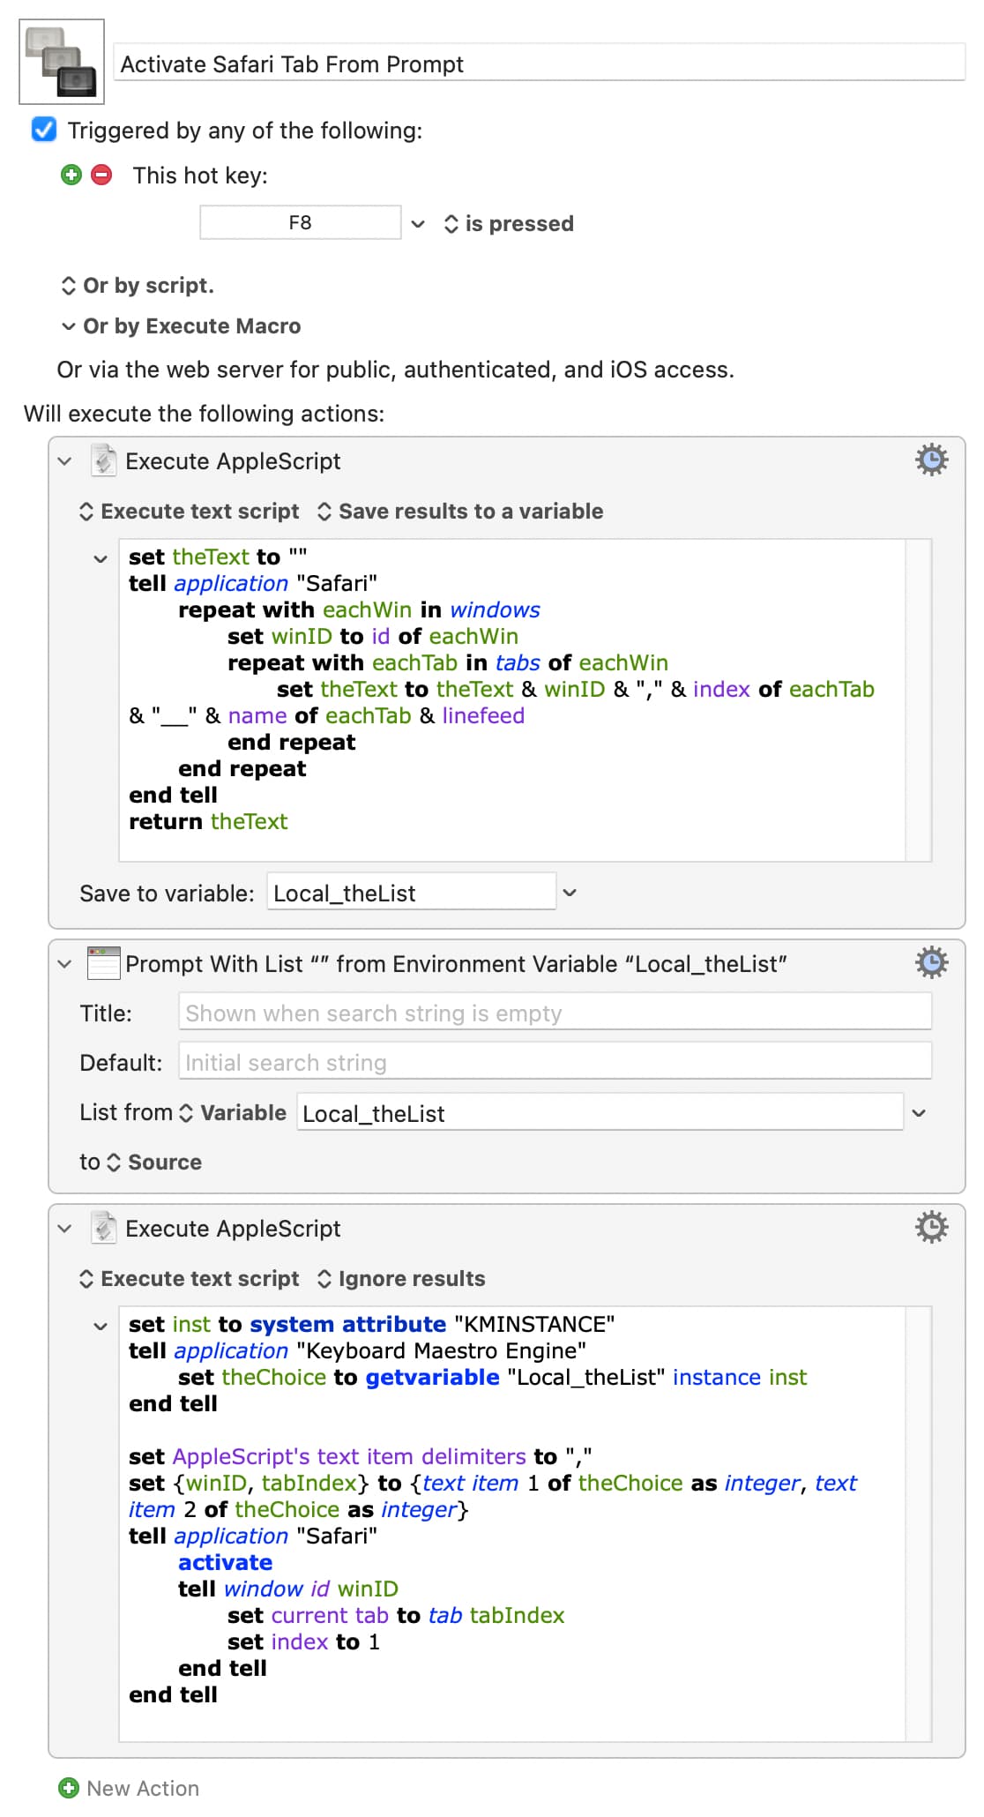Click the 'Or by script.' option
This screenshot has width=984, height=1817.
(138, 286)
